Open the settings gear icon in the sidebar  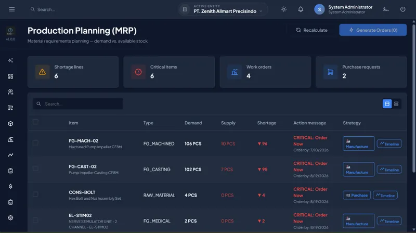tap(10, 217)
